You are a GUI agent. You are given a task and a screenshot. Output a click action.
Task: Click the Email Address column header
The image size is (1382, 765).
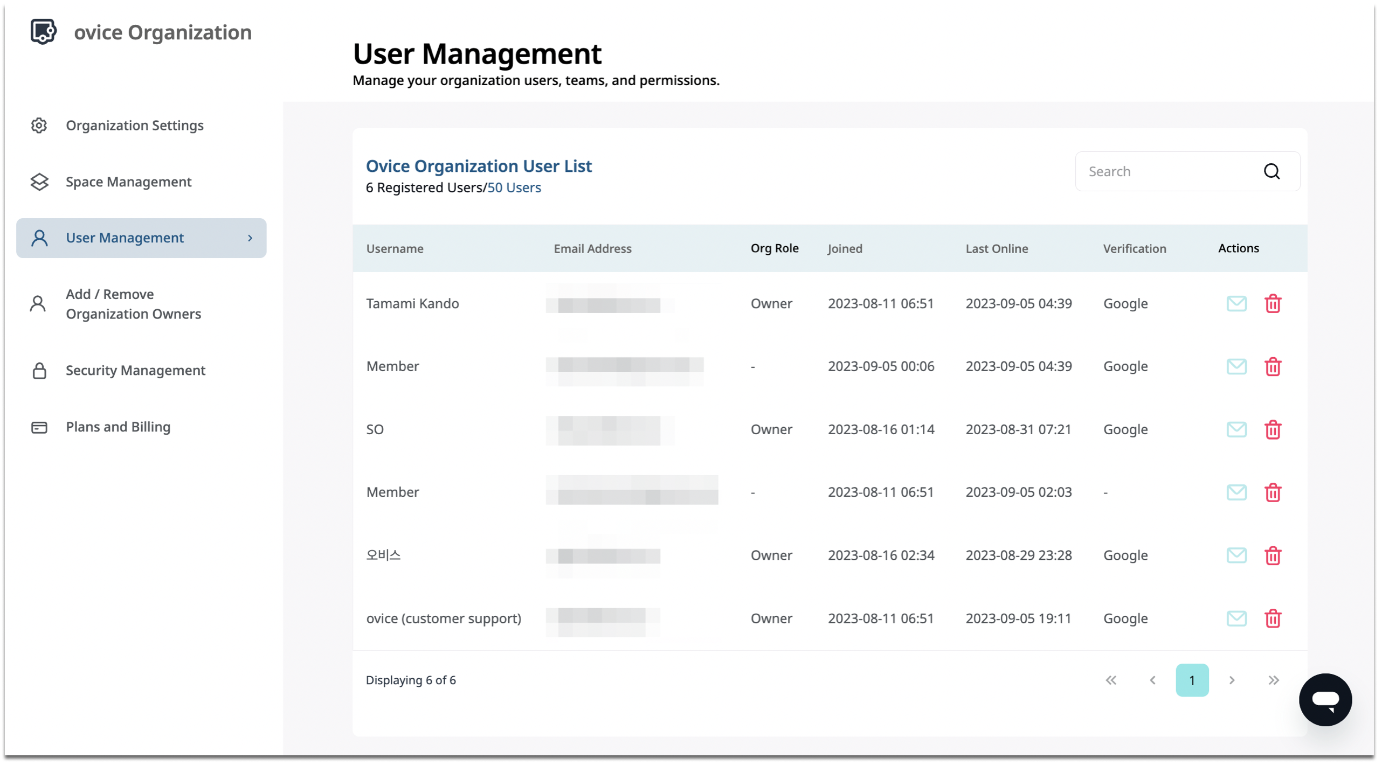(592, 249)
